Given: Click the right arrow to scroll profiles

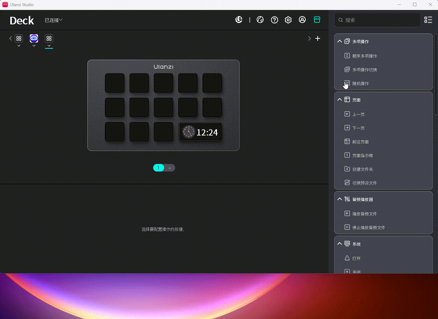Looking at the screenshot, I should pyautogui.click(x=309, y=38).
